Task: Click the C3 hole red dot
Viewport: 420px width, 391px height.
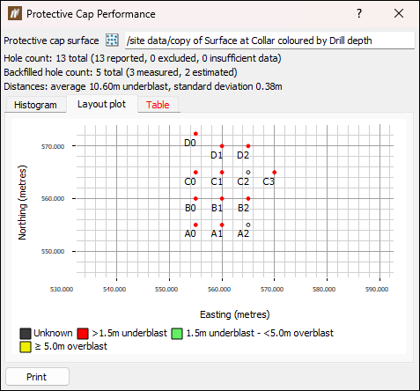Action: click(275, 173)
